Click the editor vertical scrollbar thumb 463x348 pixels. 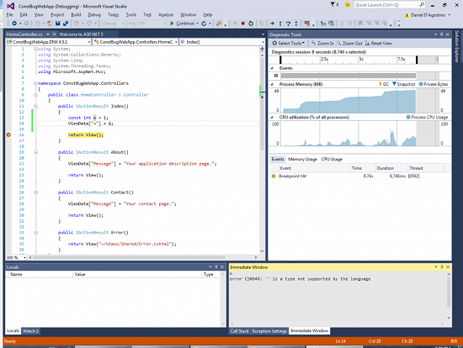coord(262,103)
